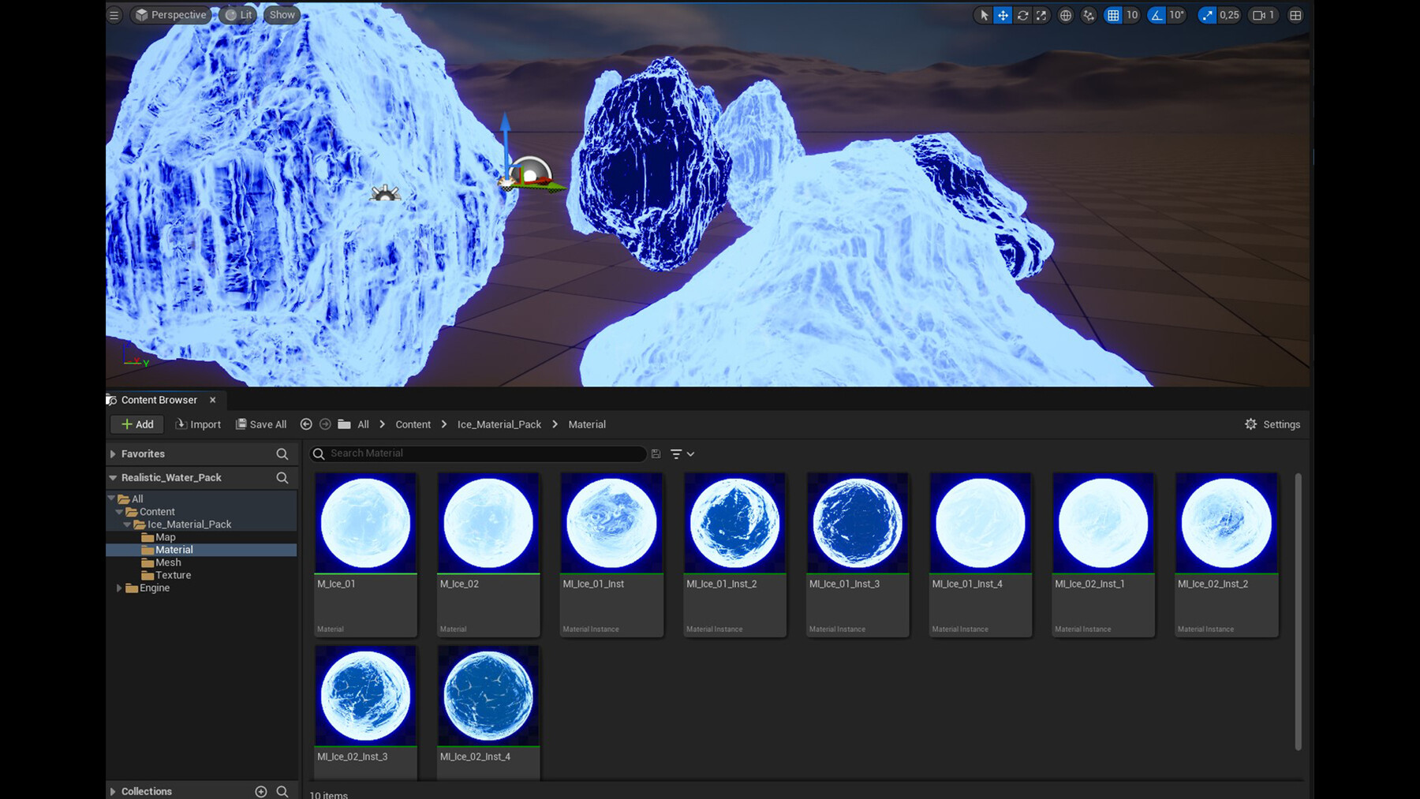Toggle grid snapping on or off
The height and width of the screenshot is (799, 1420).
pyautogui.click(x=1112, y=15)
